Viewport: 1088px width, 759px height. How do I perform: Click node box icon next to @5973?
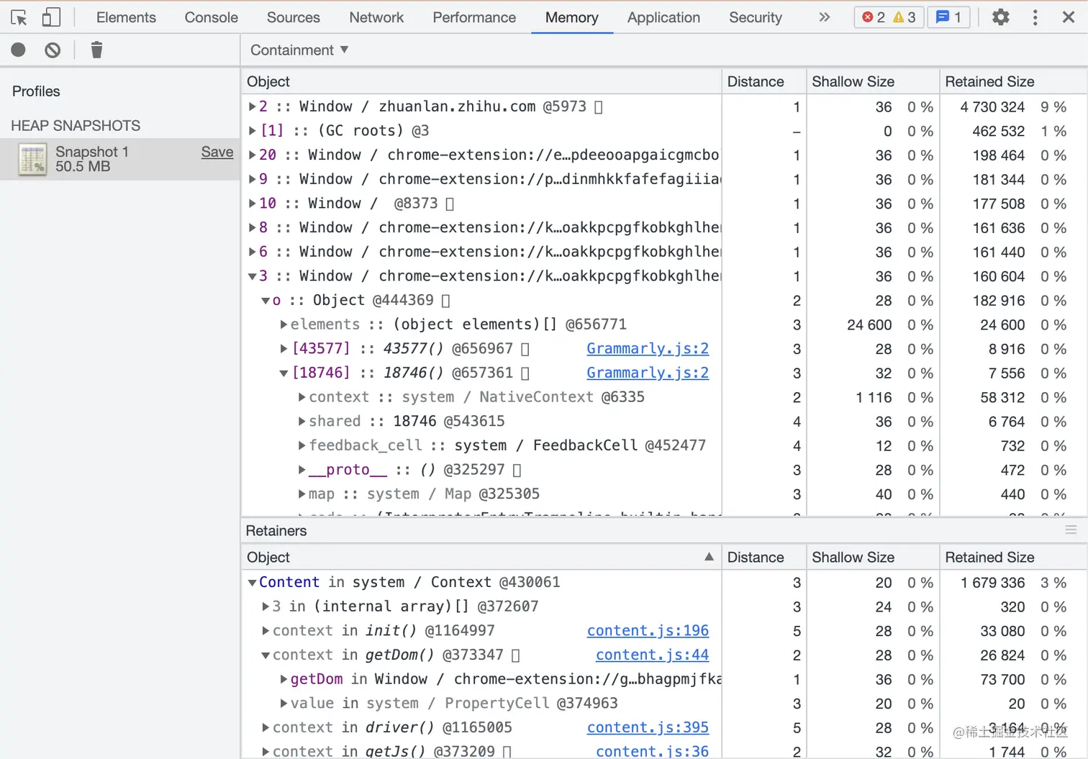(x=598, y=107)
